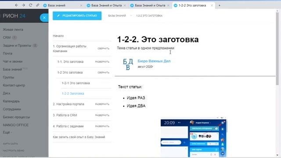Open a new browser tab with plus
The image size is (281, 158).
pos(220,5)
